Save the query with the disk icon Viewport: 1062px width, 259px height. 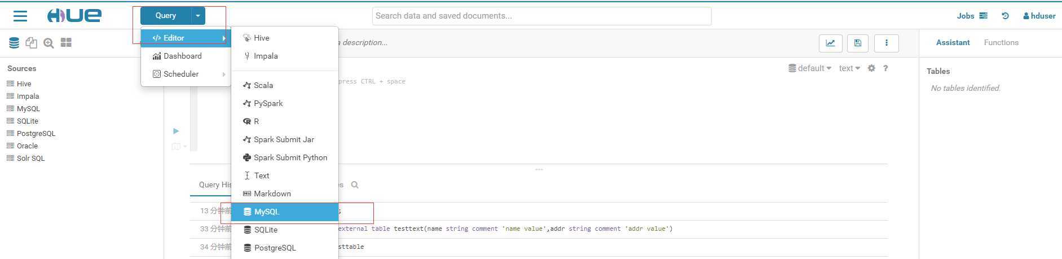coord(857,43)
